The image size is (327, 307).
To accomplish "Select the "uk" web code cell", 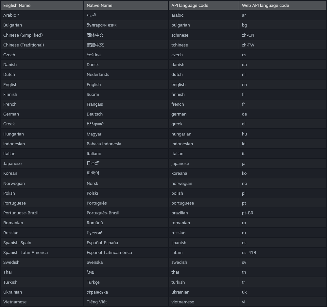I will pyautogui.click(x=283, y=292).
